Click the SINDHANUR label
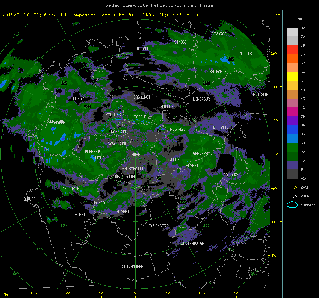Image resolution: width=319 pixels, height=298 pixels. [218, 128]
